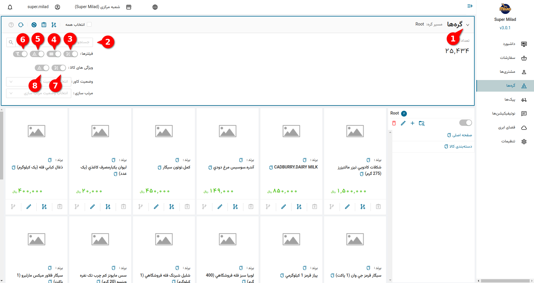
Task: Click the super.milad user account link
Action: pyautogui.click(x=38, y=7)
